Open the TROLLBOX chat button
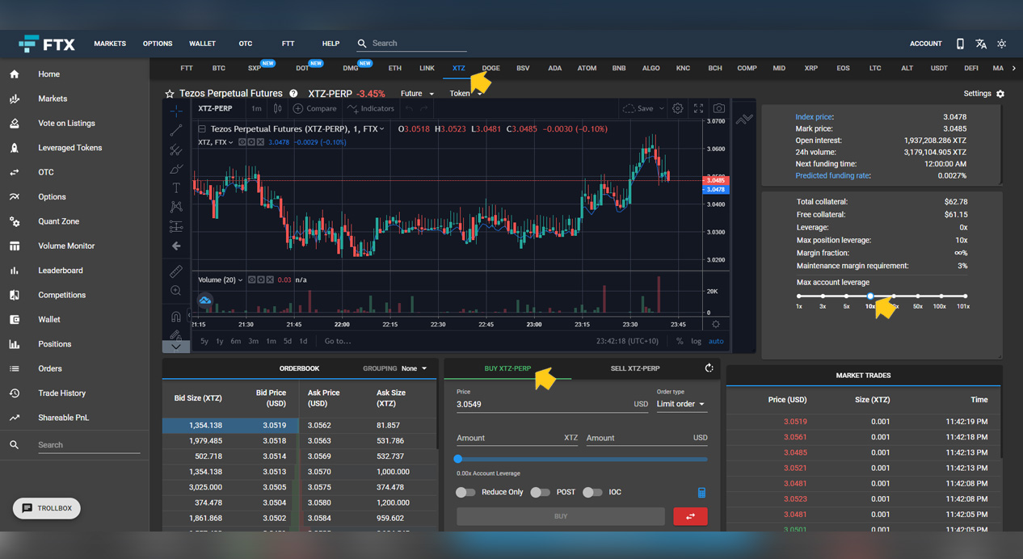 [47, 508]
